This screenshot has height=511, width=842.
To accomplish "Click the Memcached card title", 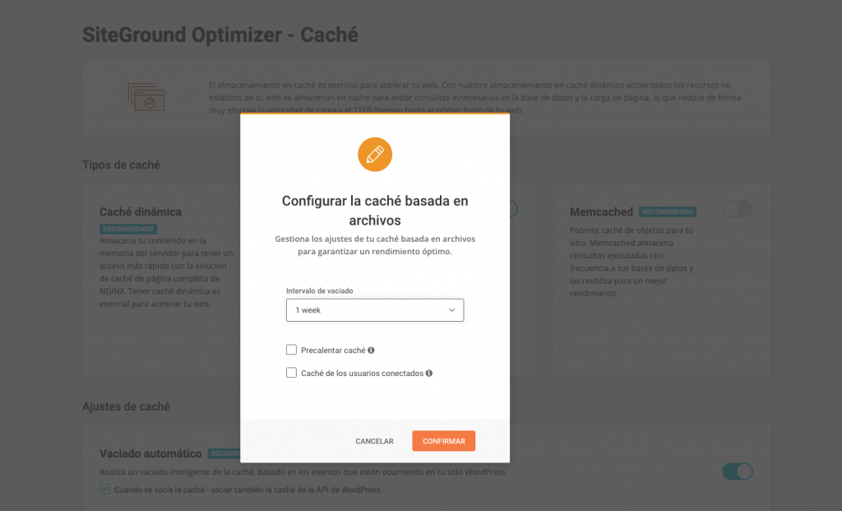I will [x=601, y=211].
